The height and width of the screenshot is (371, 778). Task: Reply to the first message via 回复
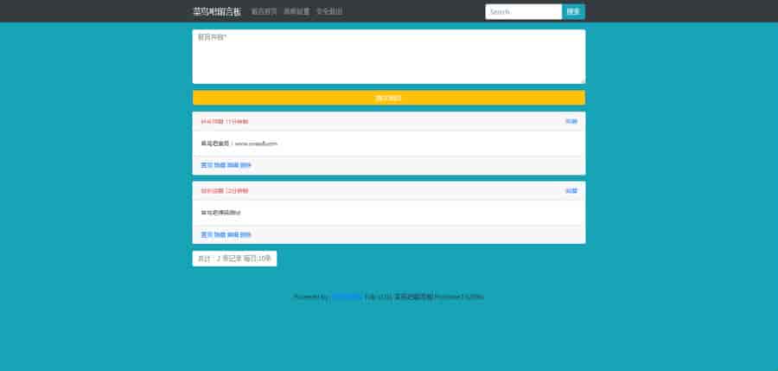tap(571, 122)
